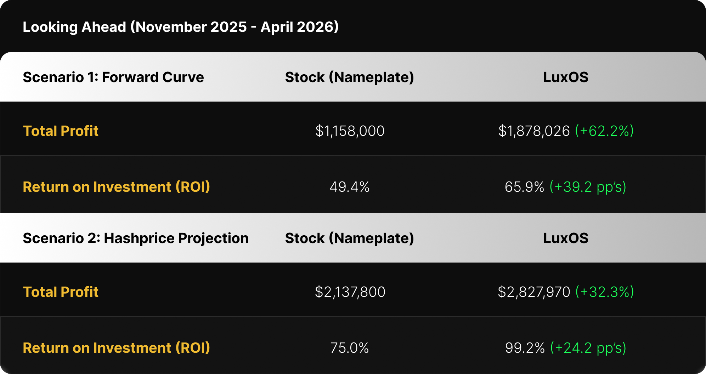Click the "Looking Ahead" heading text
706x374 pixels.
(x=180, y=27)
